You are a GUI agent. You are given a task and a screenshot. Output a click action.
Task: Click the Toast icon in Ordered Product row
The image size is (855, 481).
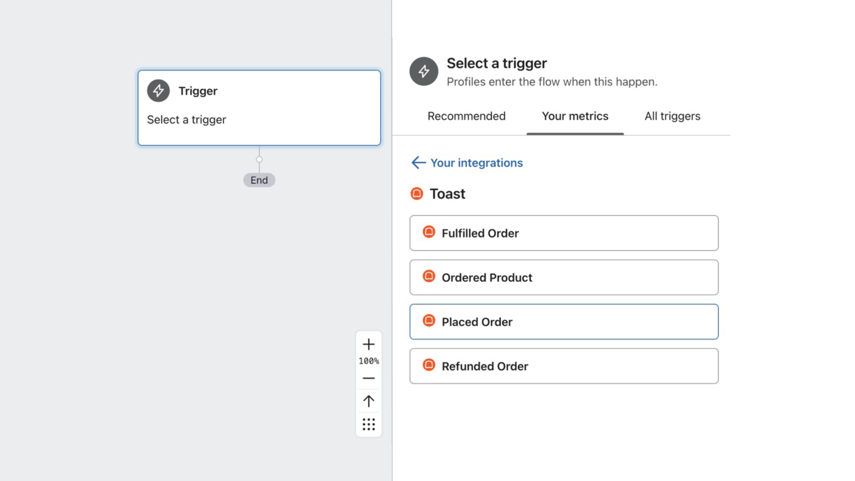point(429,276)
